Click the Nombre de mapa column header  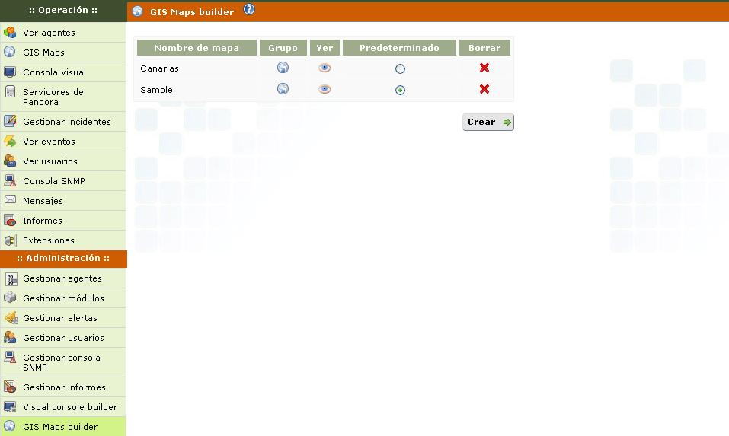[197, 48]
